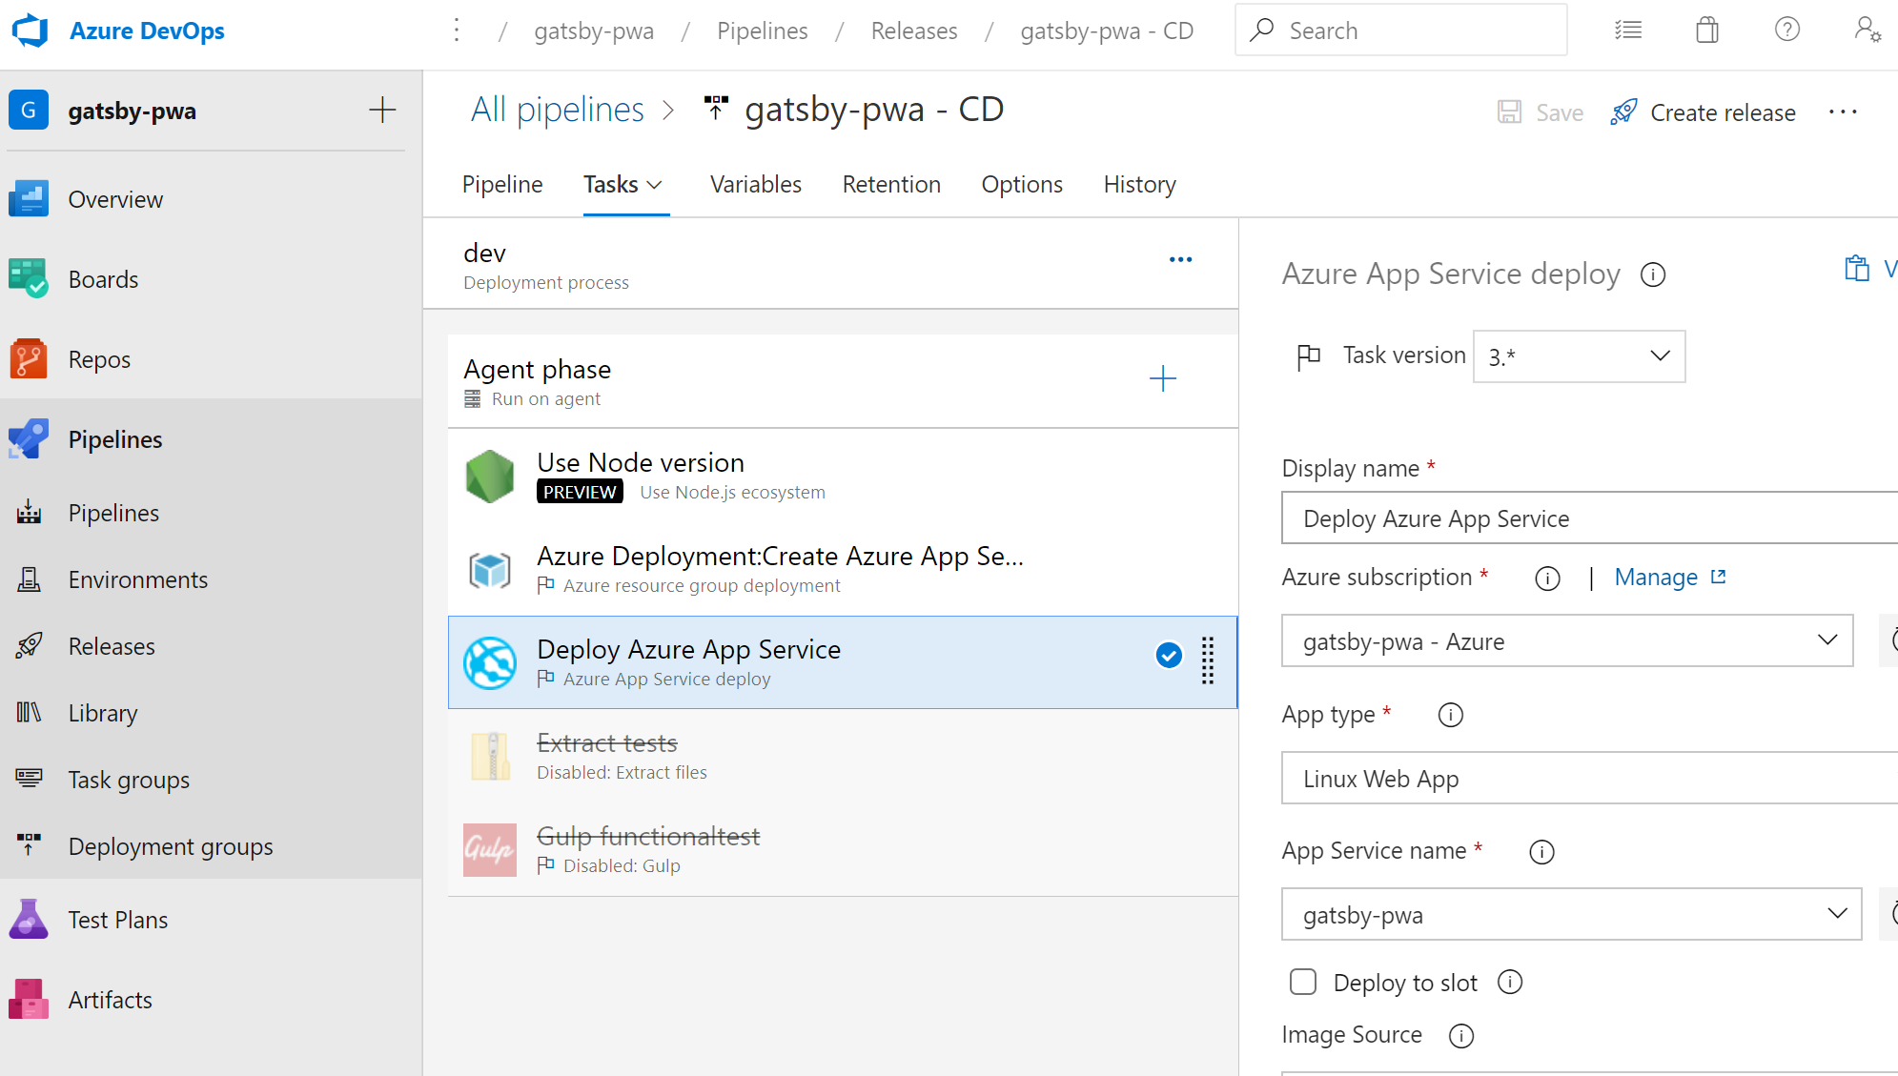Viewport: 1898px width, 1076px height.
Task: Open the Tasks tab expander arrow
Action: point(657,185)
